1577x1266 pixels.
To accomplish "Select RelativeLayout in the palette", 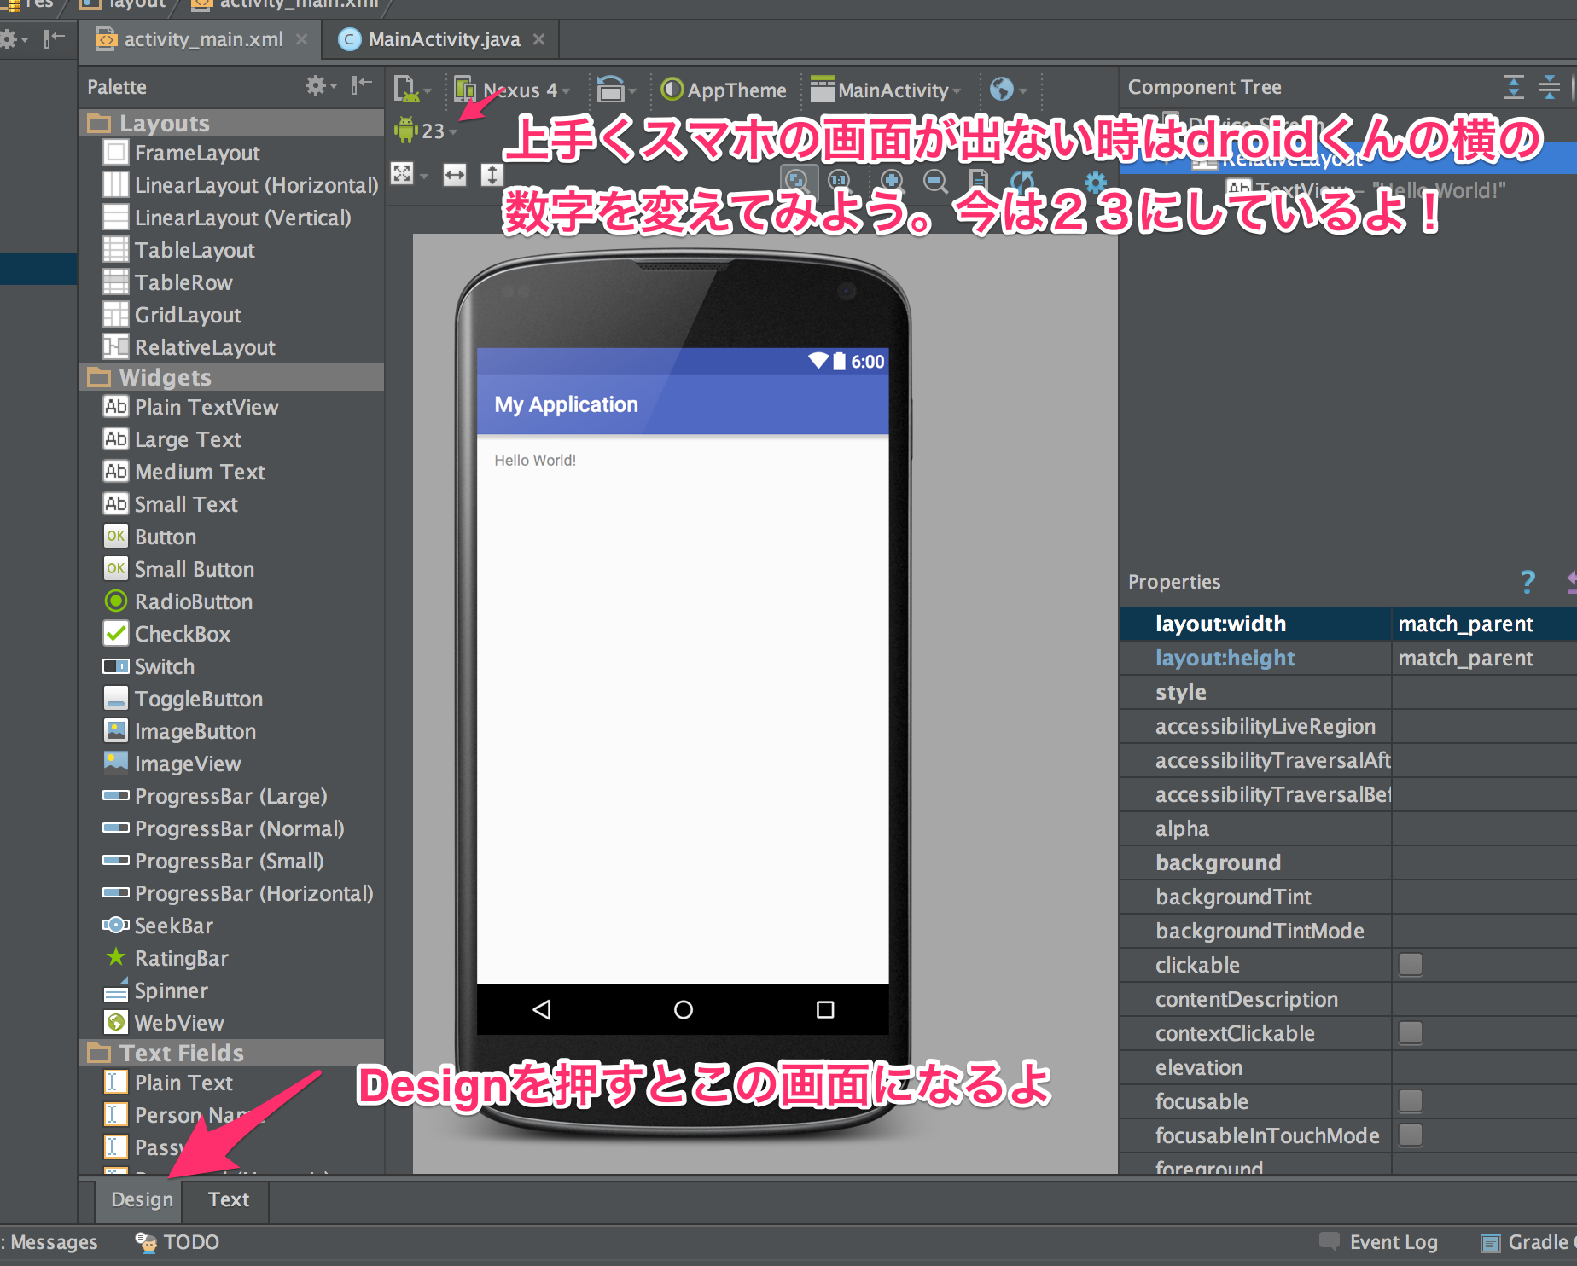I will tap(189, 347).
